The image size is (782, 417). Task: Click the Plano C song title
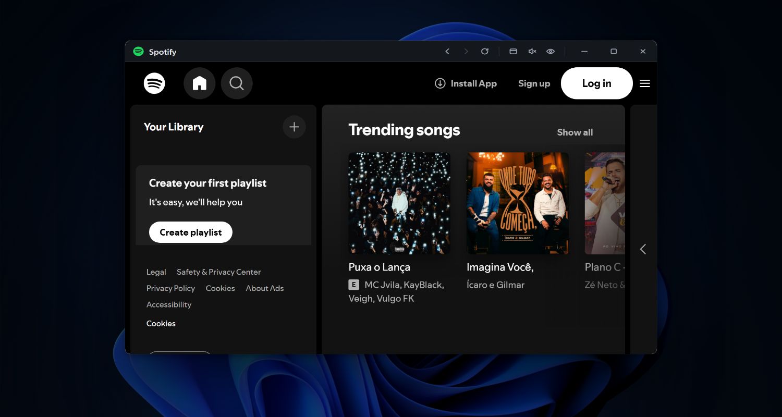[605, 267]
